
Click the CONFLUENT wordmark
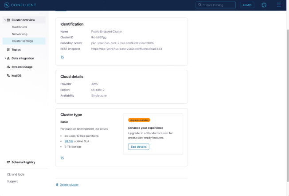23,5
